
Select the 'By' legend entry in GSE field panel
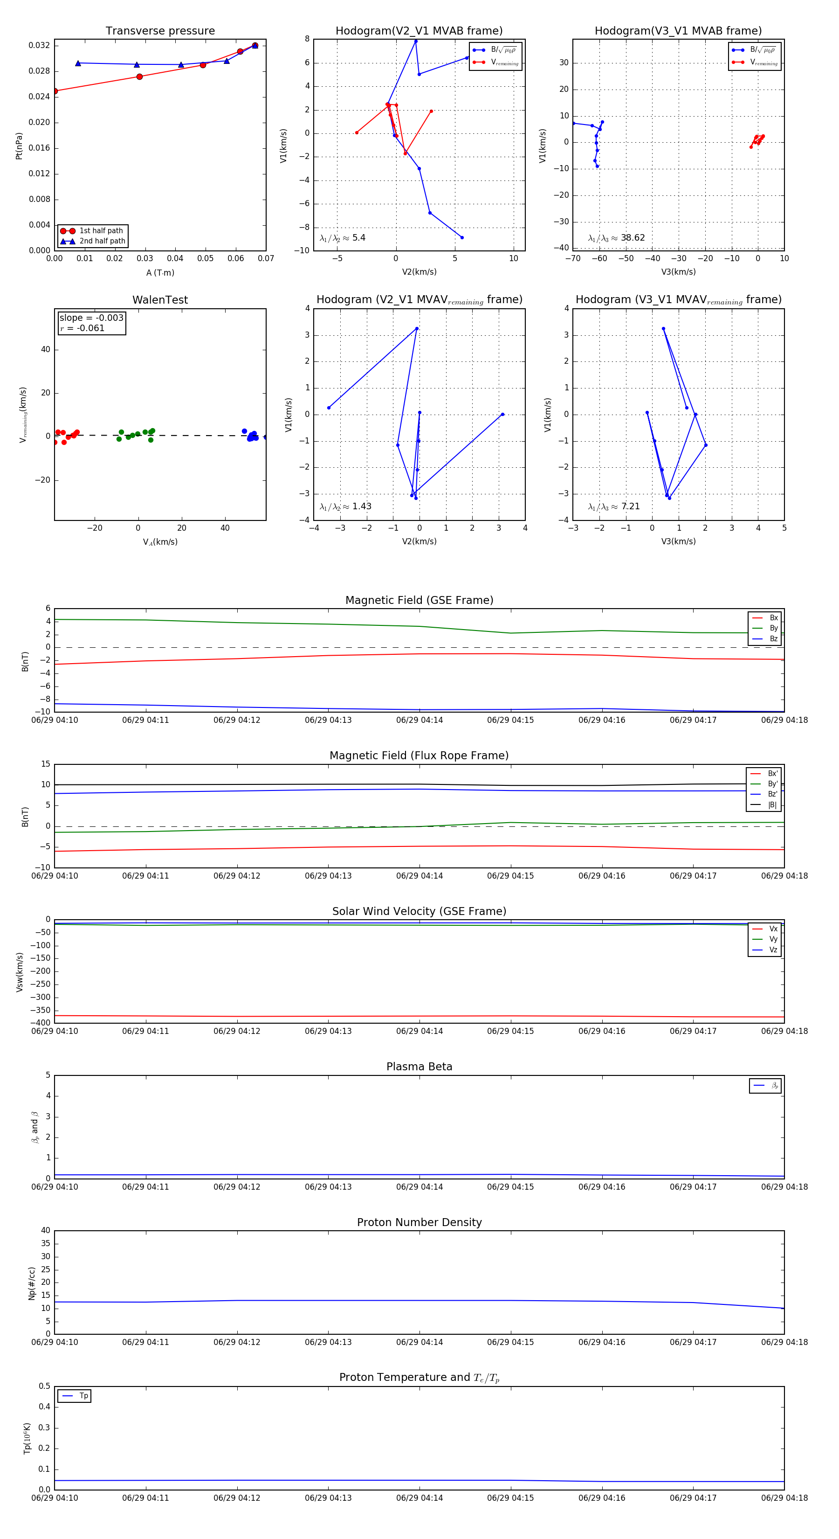click(765, 629)
